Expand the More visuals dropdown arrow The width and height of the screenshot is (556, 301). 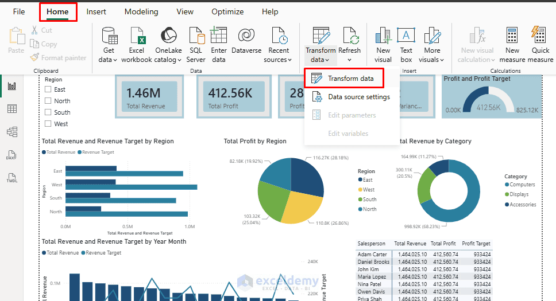[x=442, y=60]
